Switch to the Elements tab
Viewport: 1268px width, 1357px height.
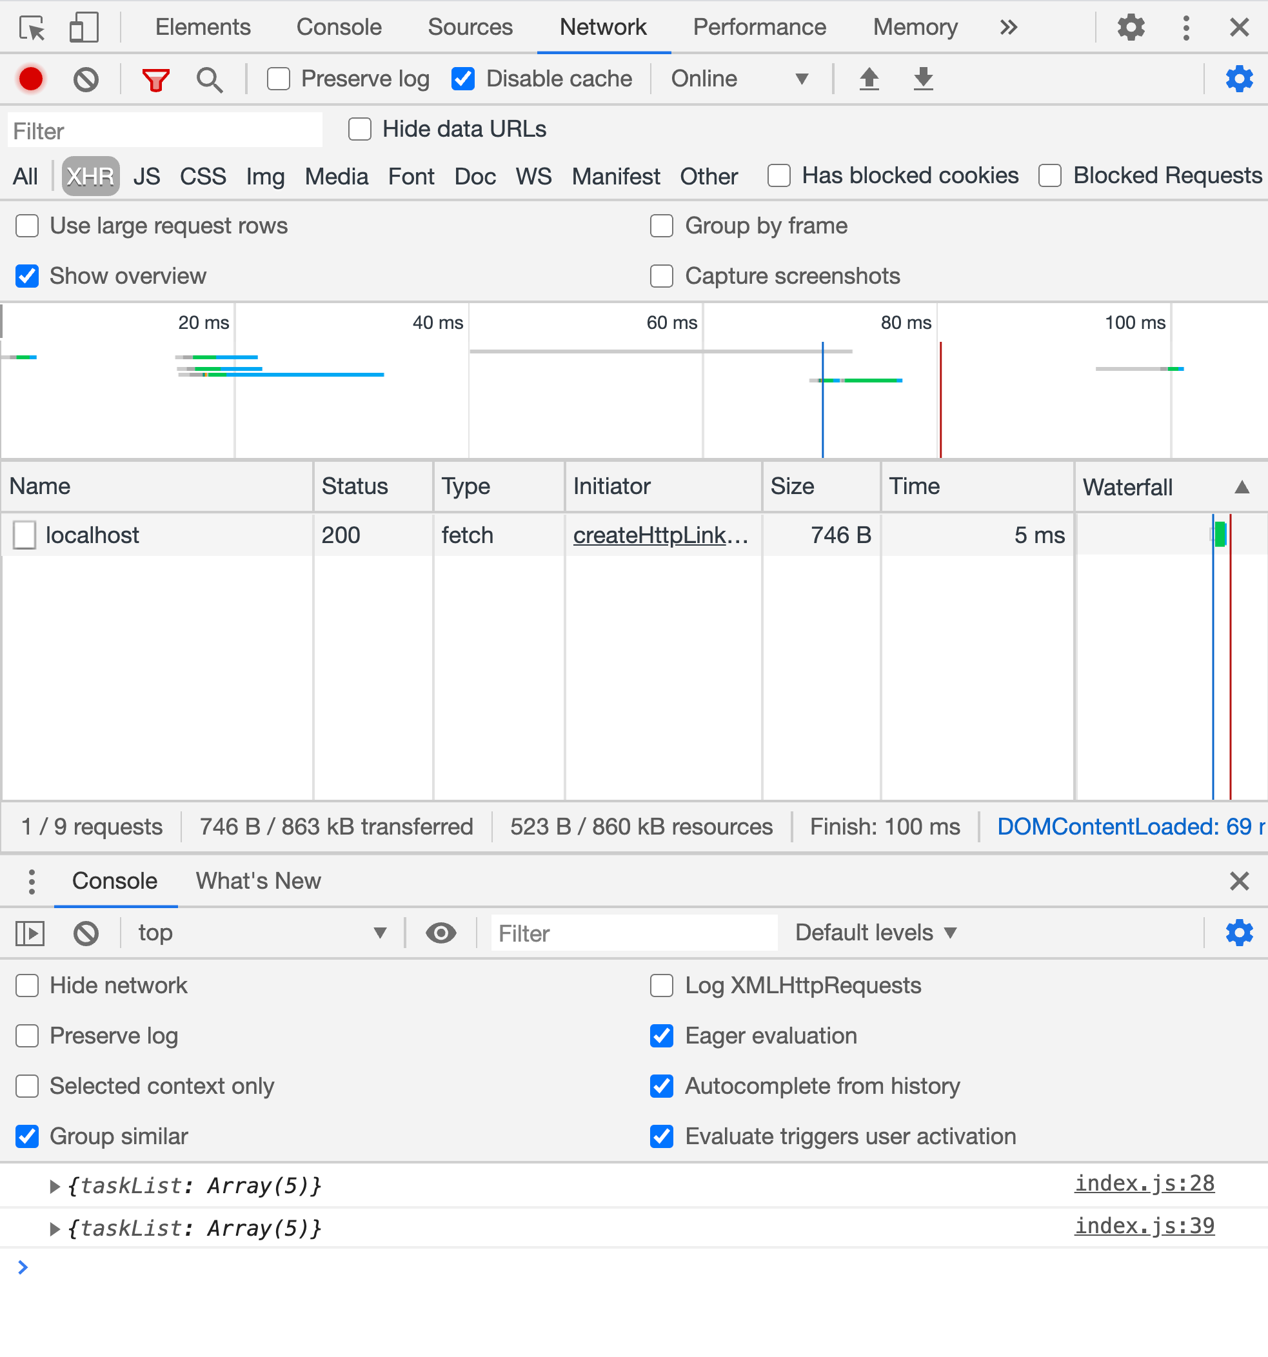pyautogui.click(x=203, y=27)
